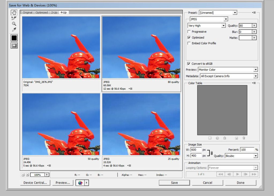Click the image Width field

(196, 150)
